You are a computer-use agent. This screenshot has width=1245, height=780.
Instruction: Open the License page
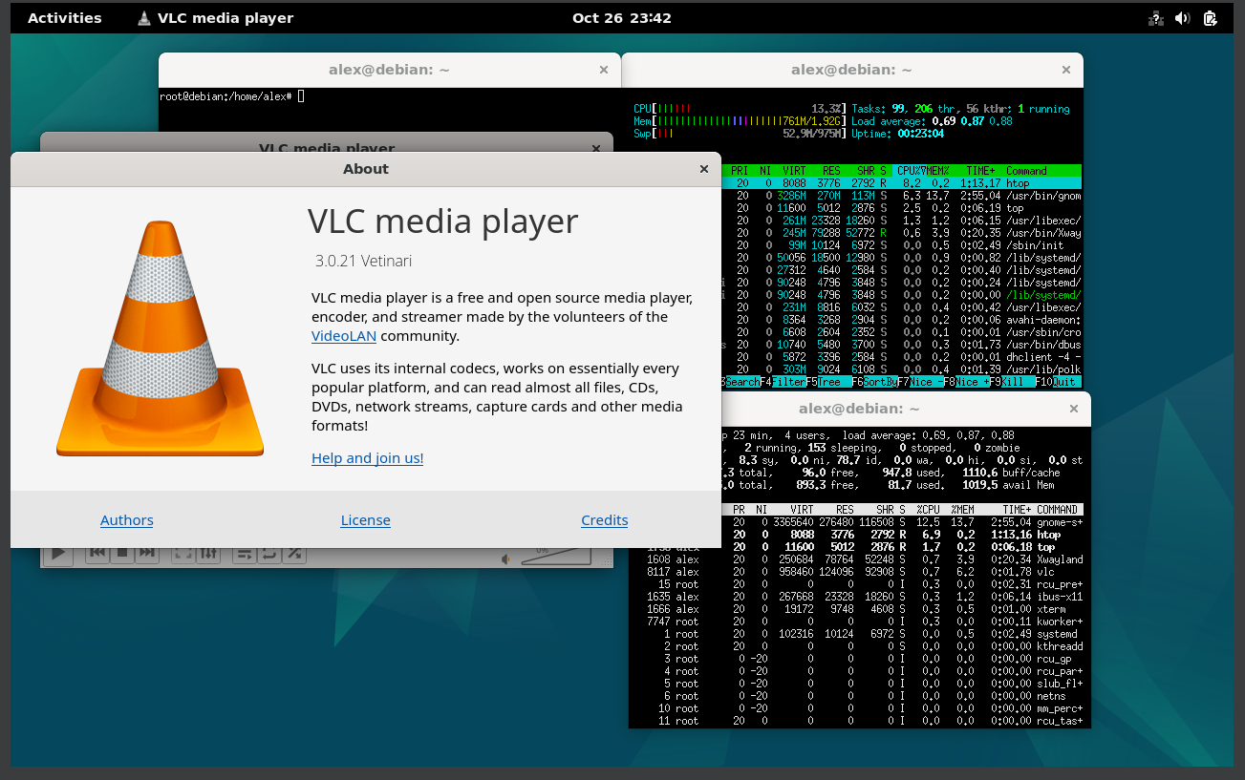pos(365,519)
